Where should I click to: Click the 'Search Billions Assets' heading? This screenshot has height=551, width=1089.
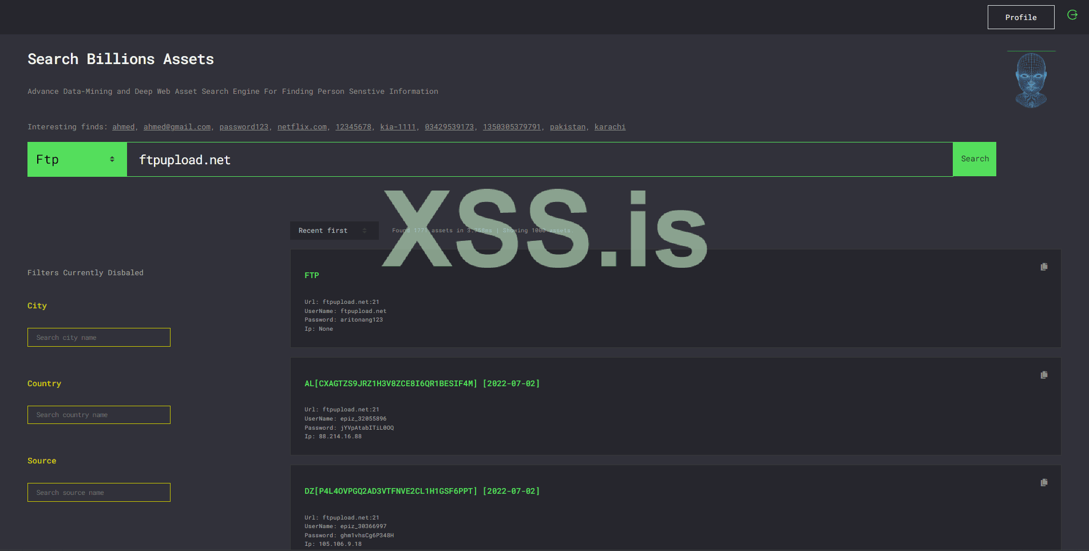click(121, 59)
